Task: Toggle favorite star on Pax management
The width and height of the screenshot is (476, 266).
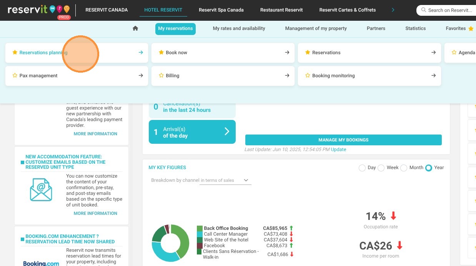Action: (15, 76)
